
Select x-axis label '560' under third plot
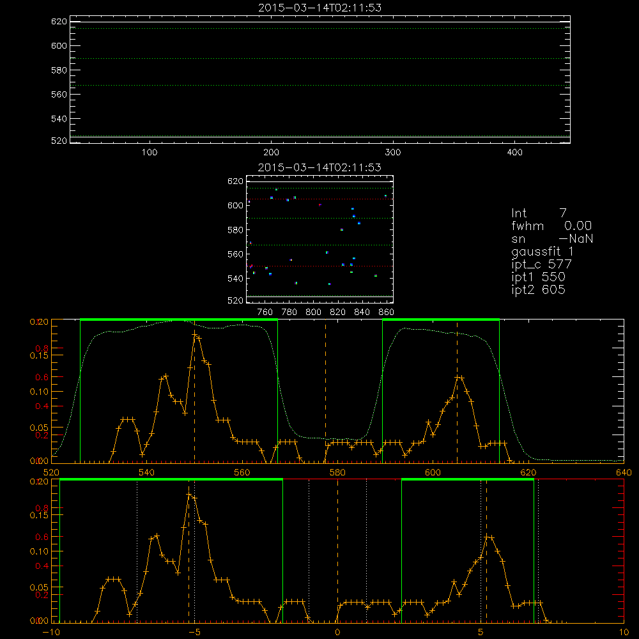(242, 472)
